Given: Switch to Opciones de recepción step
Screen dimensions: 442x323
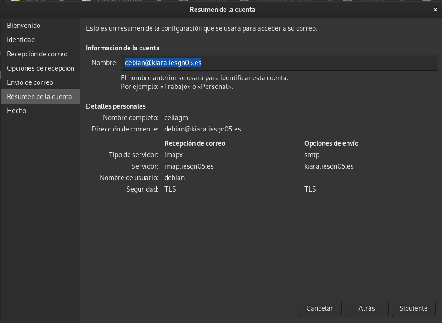Looking at the screenshot, I should 40,68.
